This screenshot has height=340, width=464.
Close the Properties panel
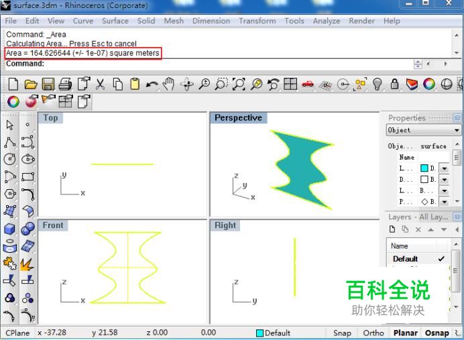point(457,118)
